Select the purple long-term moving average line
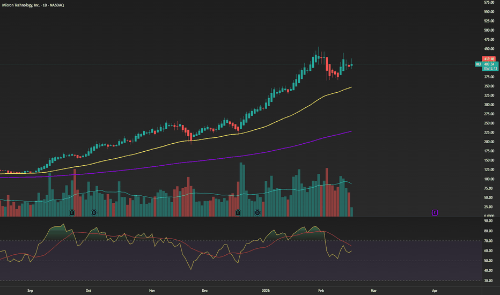 (268, 151)
